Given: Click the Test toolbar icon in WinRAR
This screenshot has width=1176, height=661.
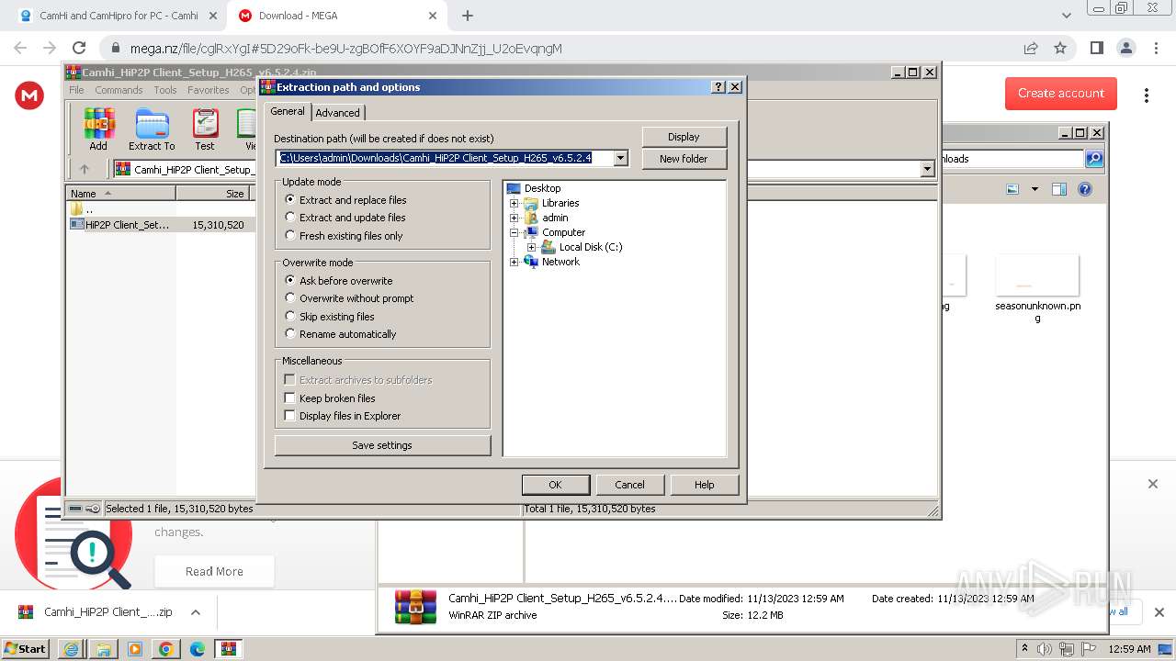Looking at the screenshot, I should click(x=205, y=129).
